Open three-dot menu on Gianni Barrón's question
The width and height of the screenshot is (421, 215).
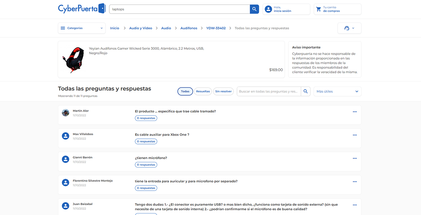[355, 158]
